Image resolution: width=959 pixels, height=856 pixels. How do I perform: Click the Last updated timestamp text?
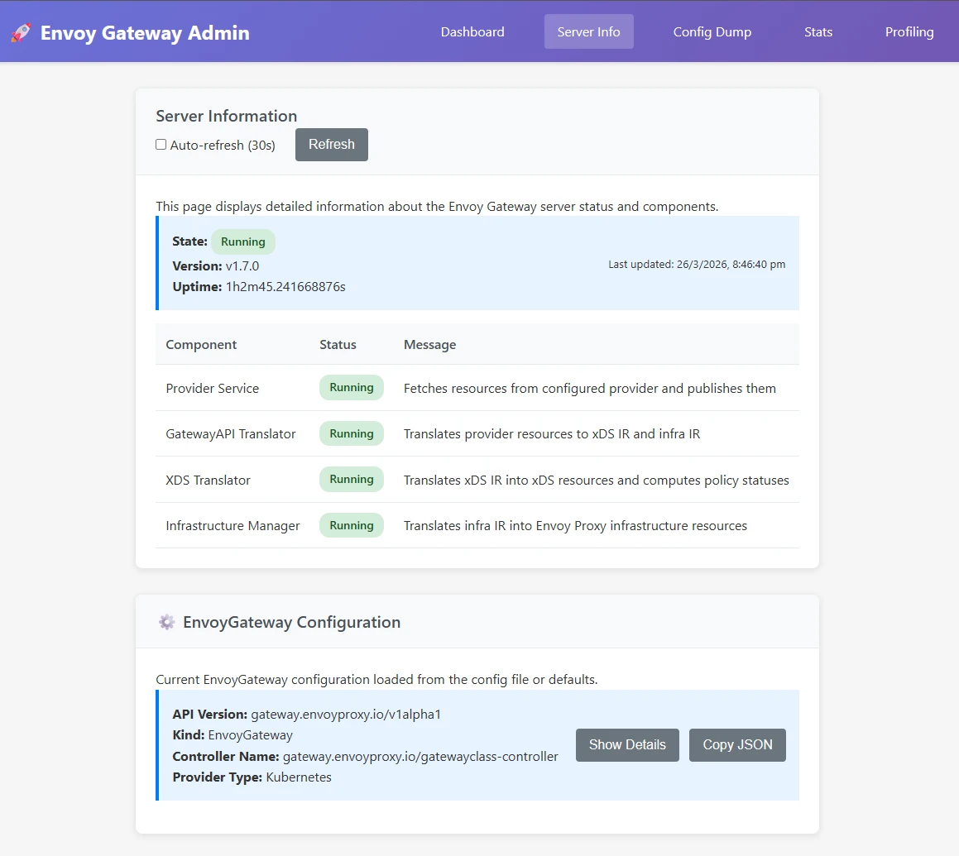[x=697, y=264]
